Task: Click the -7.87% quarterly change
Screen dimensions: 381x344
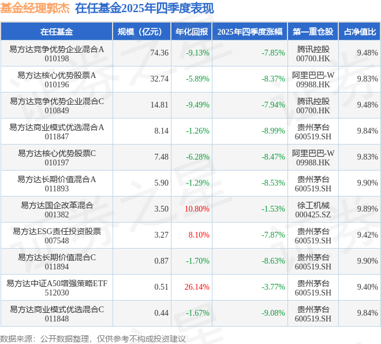Action: point(273,235)
